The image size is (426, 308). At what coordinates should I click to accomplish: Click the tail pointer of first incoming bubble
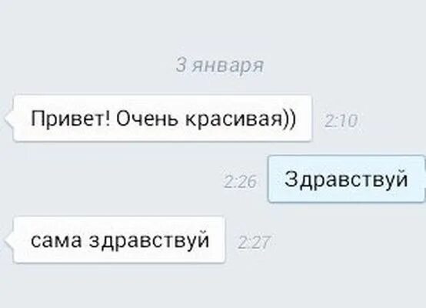coord(9,119)
